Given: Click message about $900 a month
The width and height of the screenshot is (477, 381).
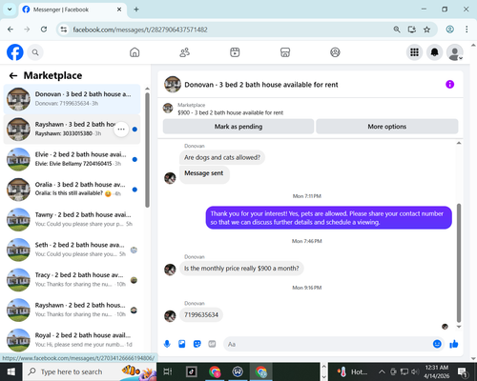Looking at the screenshot, I should [241, 269].
